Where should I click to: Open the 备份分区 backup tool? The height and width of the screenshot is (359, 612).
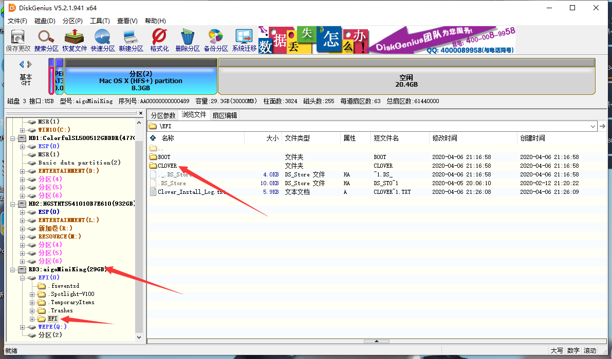click(216, 41)
